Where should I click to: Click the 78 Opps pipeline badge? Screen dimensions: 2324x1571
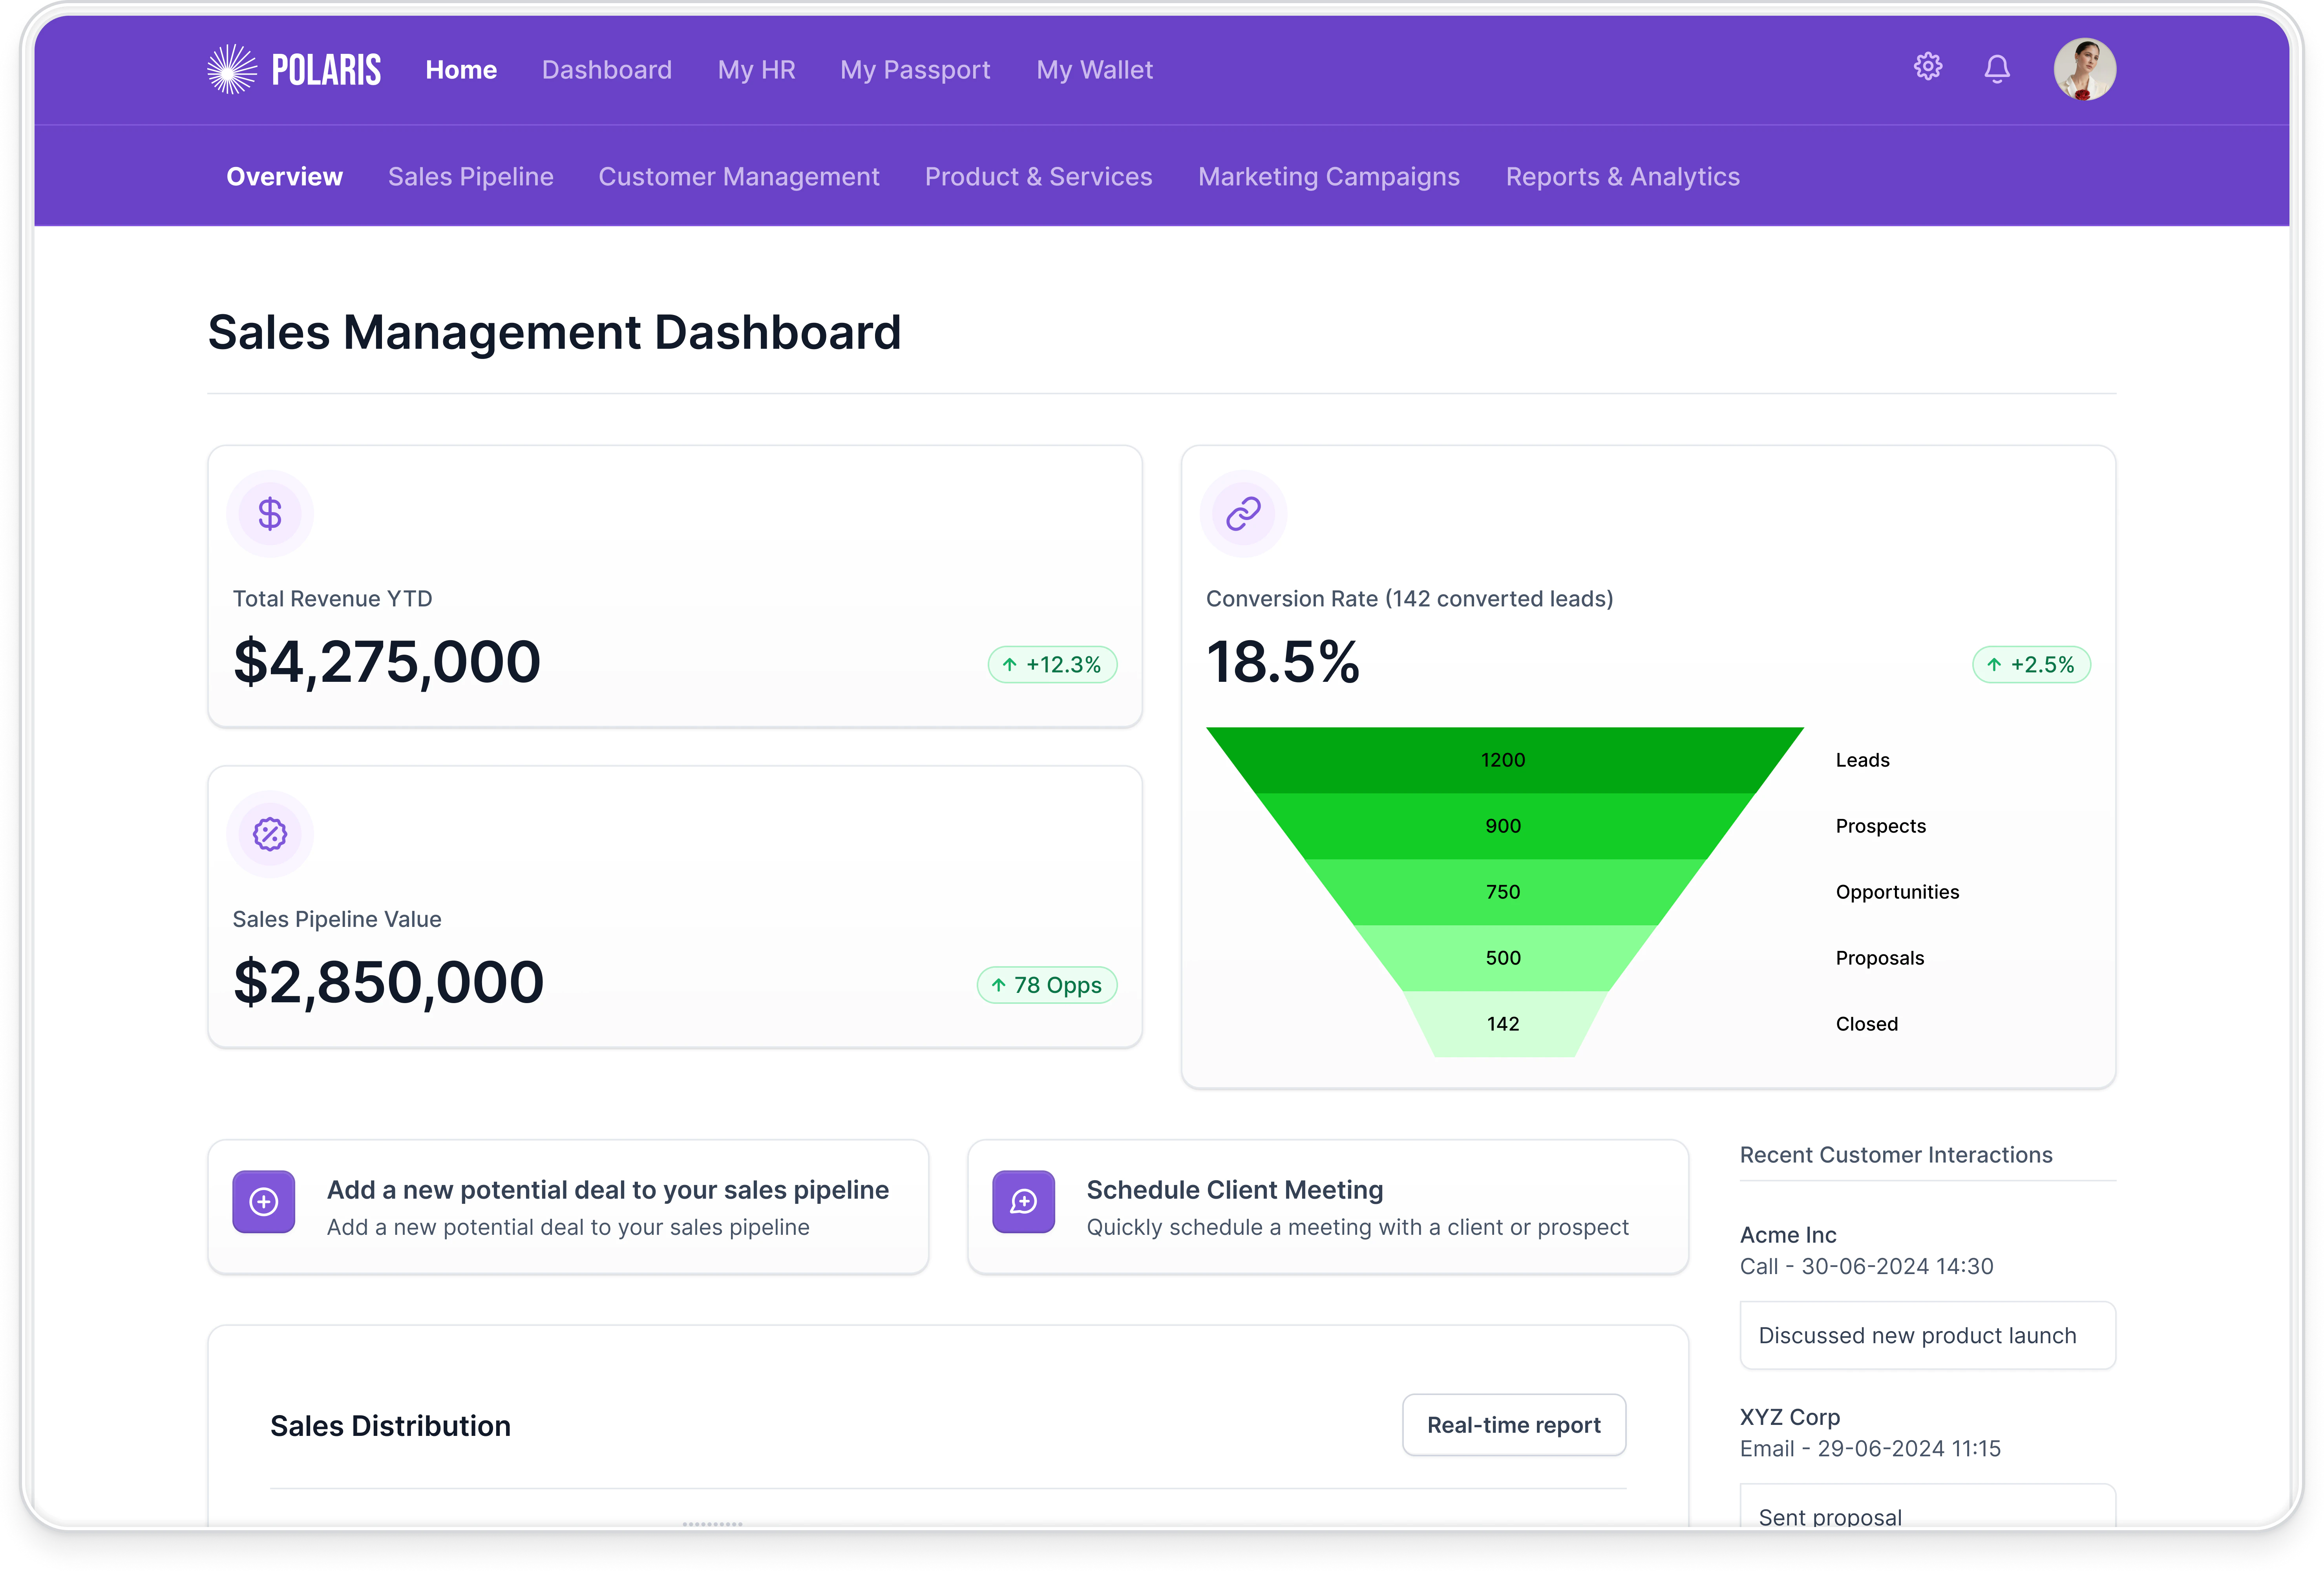coord(1046,985)
